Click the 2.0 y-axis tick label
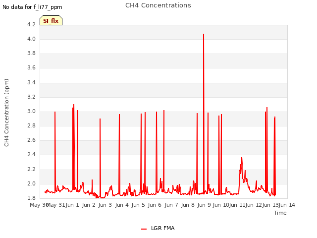This screenshot has height=238, width=317. coord(31,183)
